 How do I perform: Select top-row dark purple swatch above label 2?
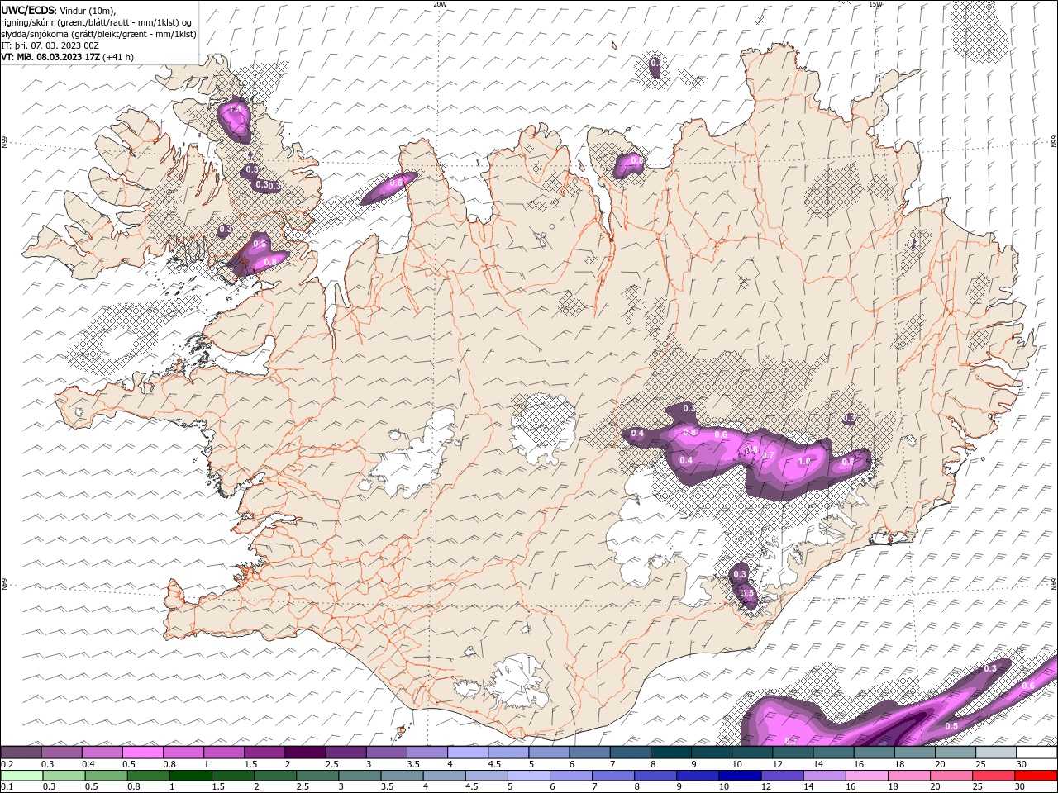click(304, 752)
